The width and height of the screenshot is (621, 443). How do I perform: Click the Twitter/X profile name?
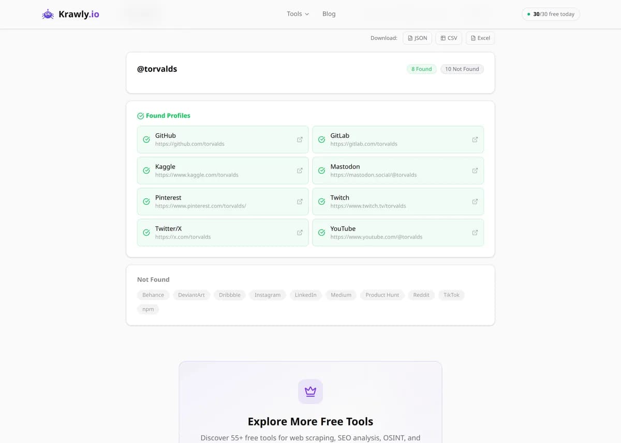pos(168,228)
